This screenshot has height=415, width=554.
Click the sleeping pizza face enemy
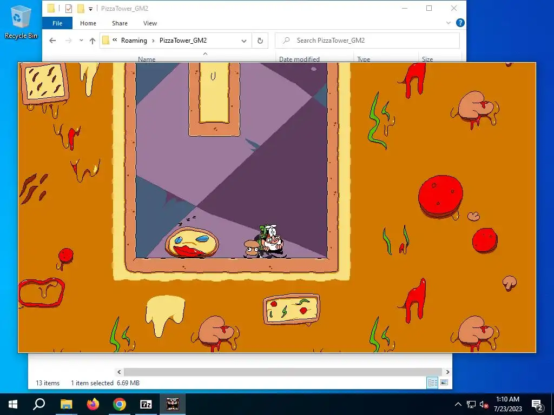(x=192, y=242)
